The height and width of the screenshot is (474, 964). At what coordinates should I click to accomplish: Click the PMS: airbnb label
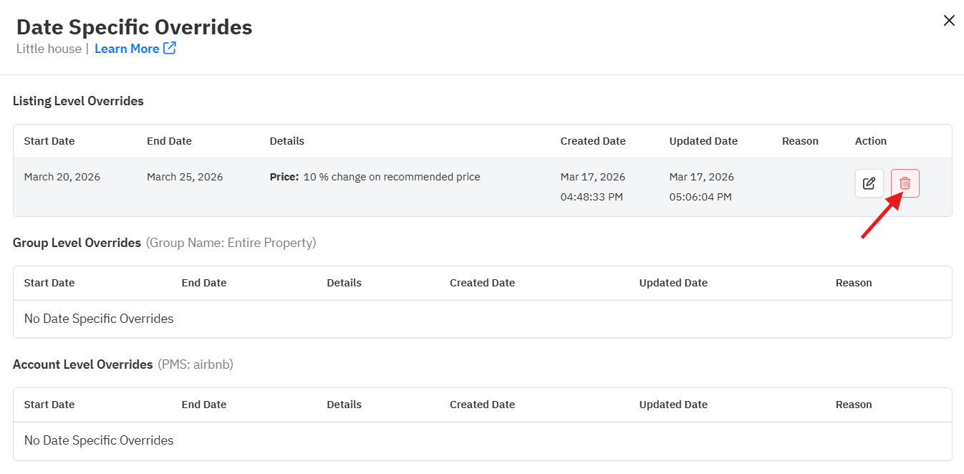pos(195,364)
